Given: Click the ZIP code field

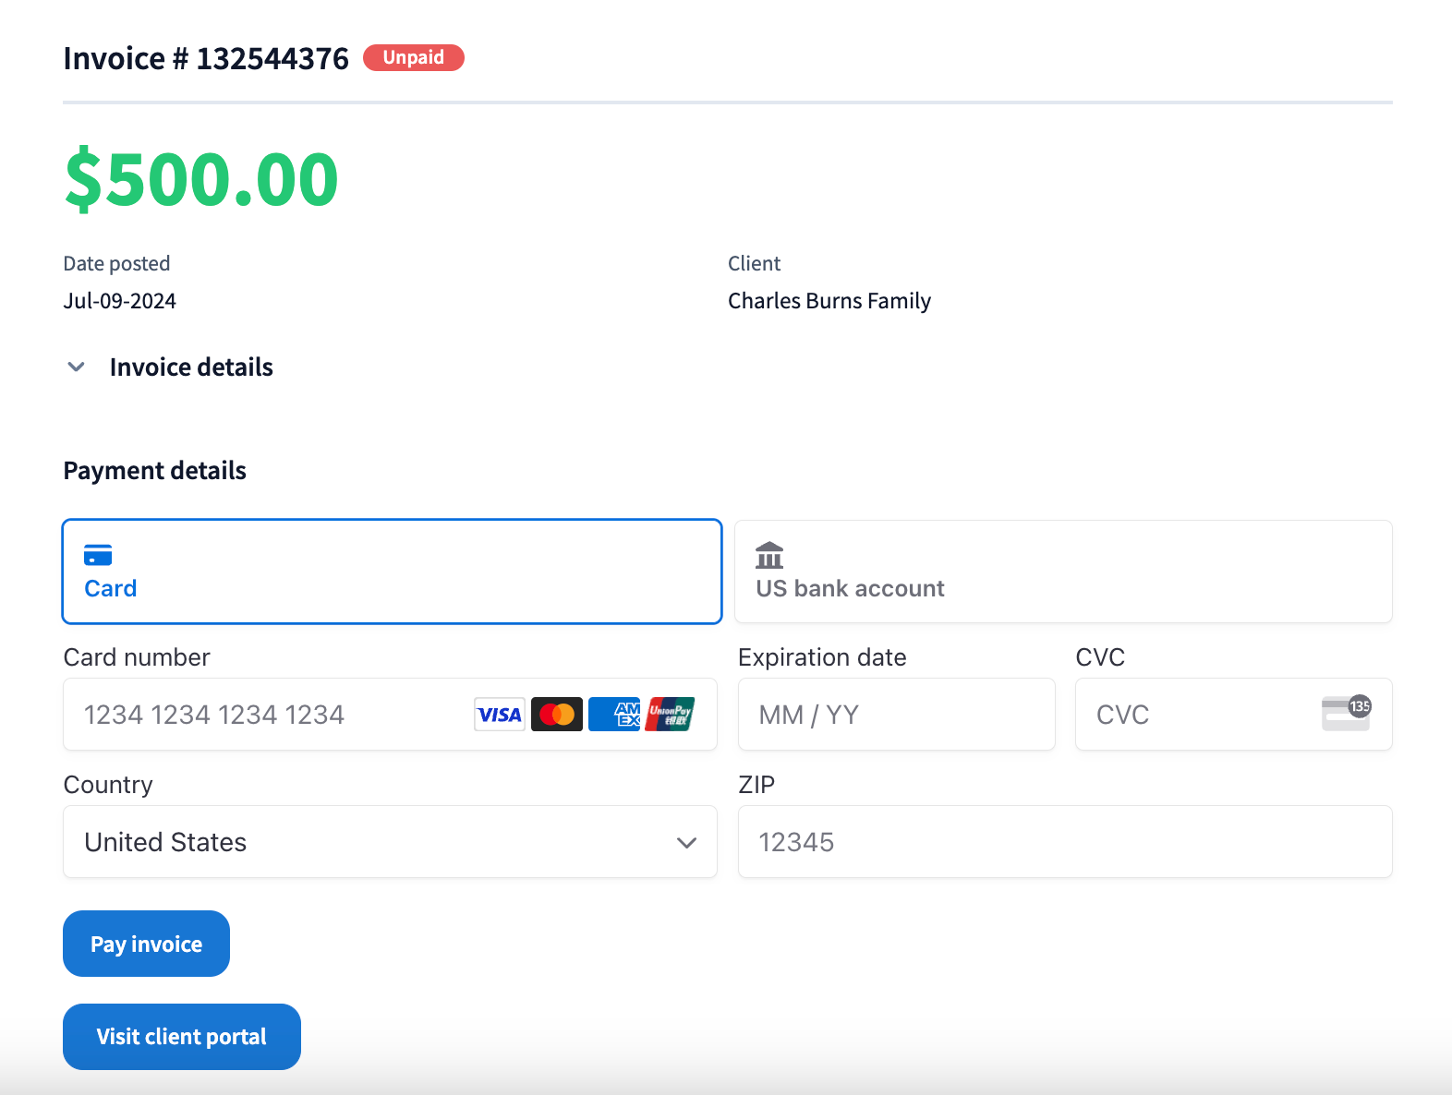Looking at the screenshot, I should pos(1065,842).
